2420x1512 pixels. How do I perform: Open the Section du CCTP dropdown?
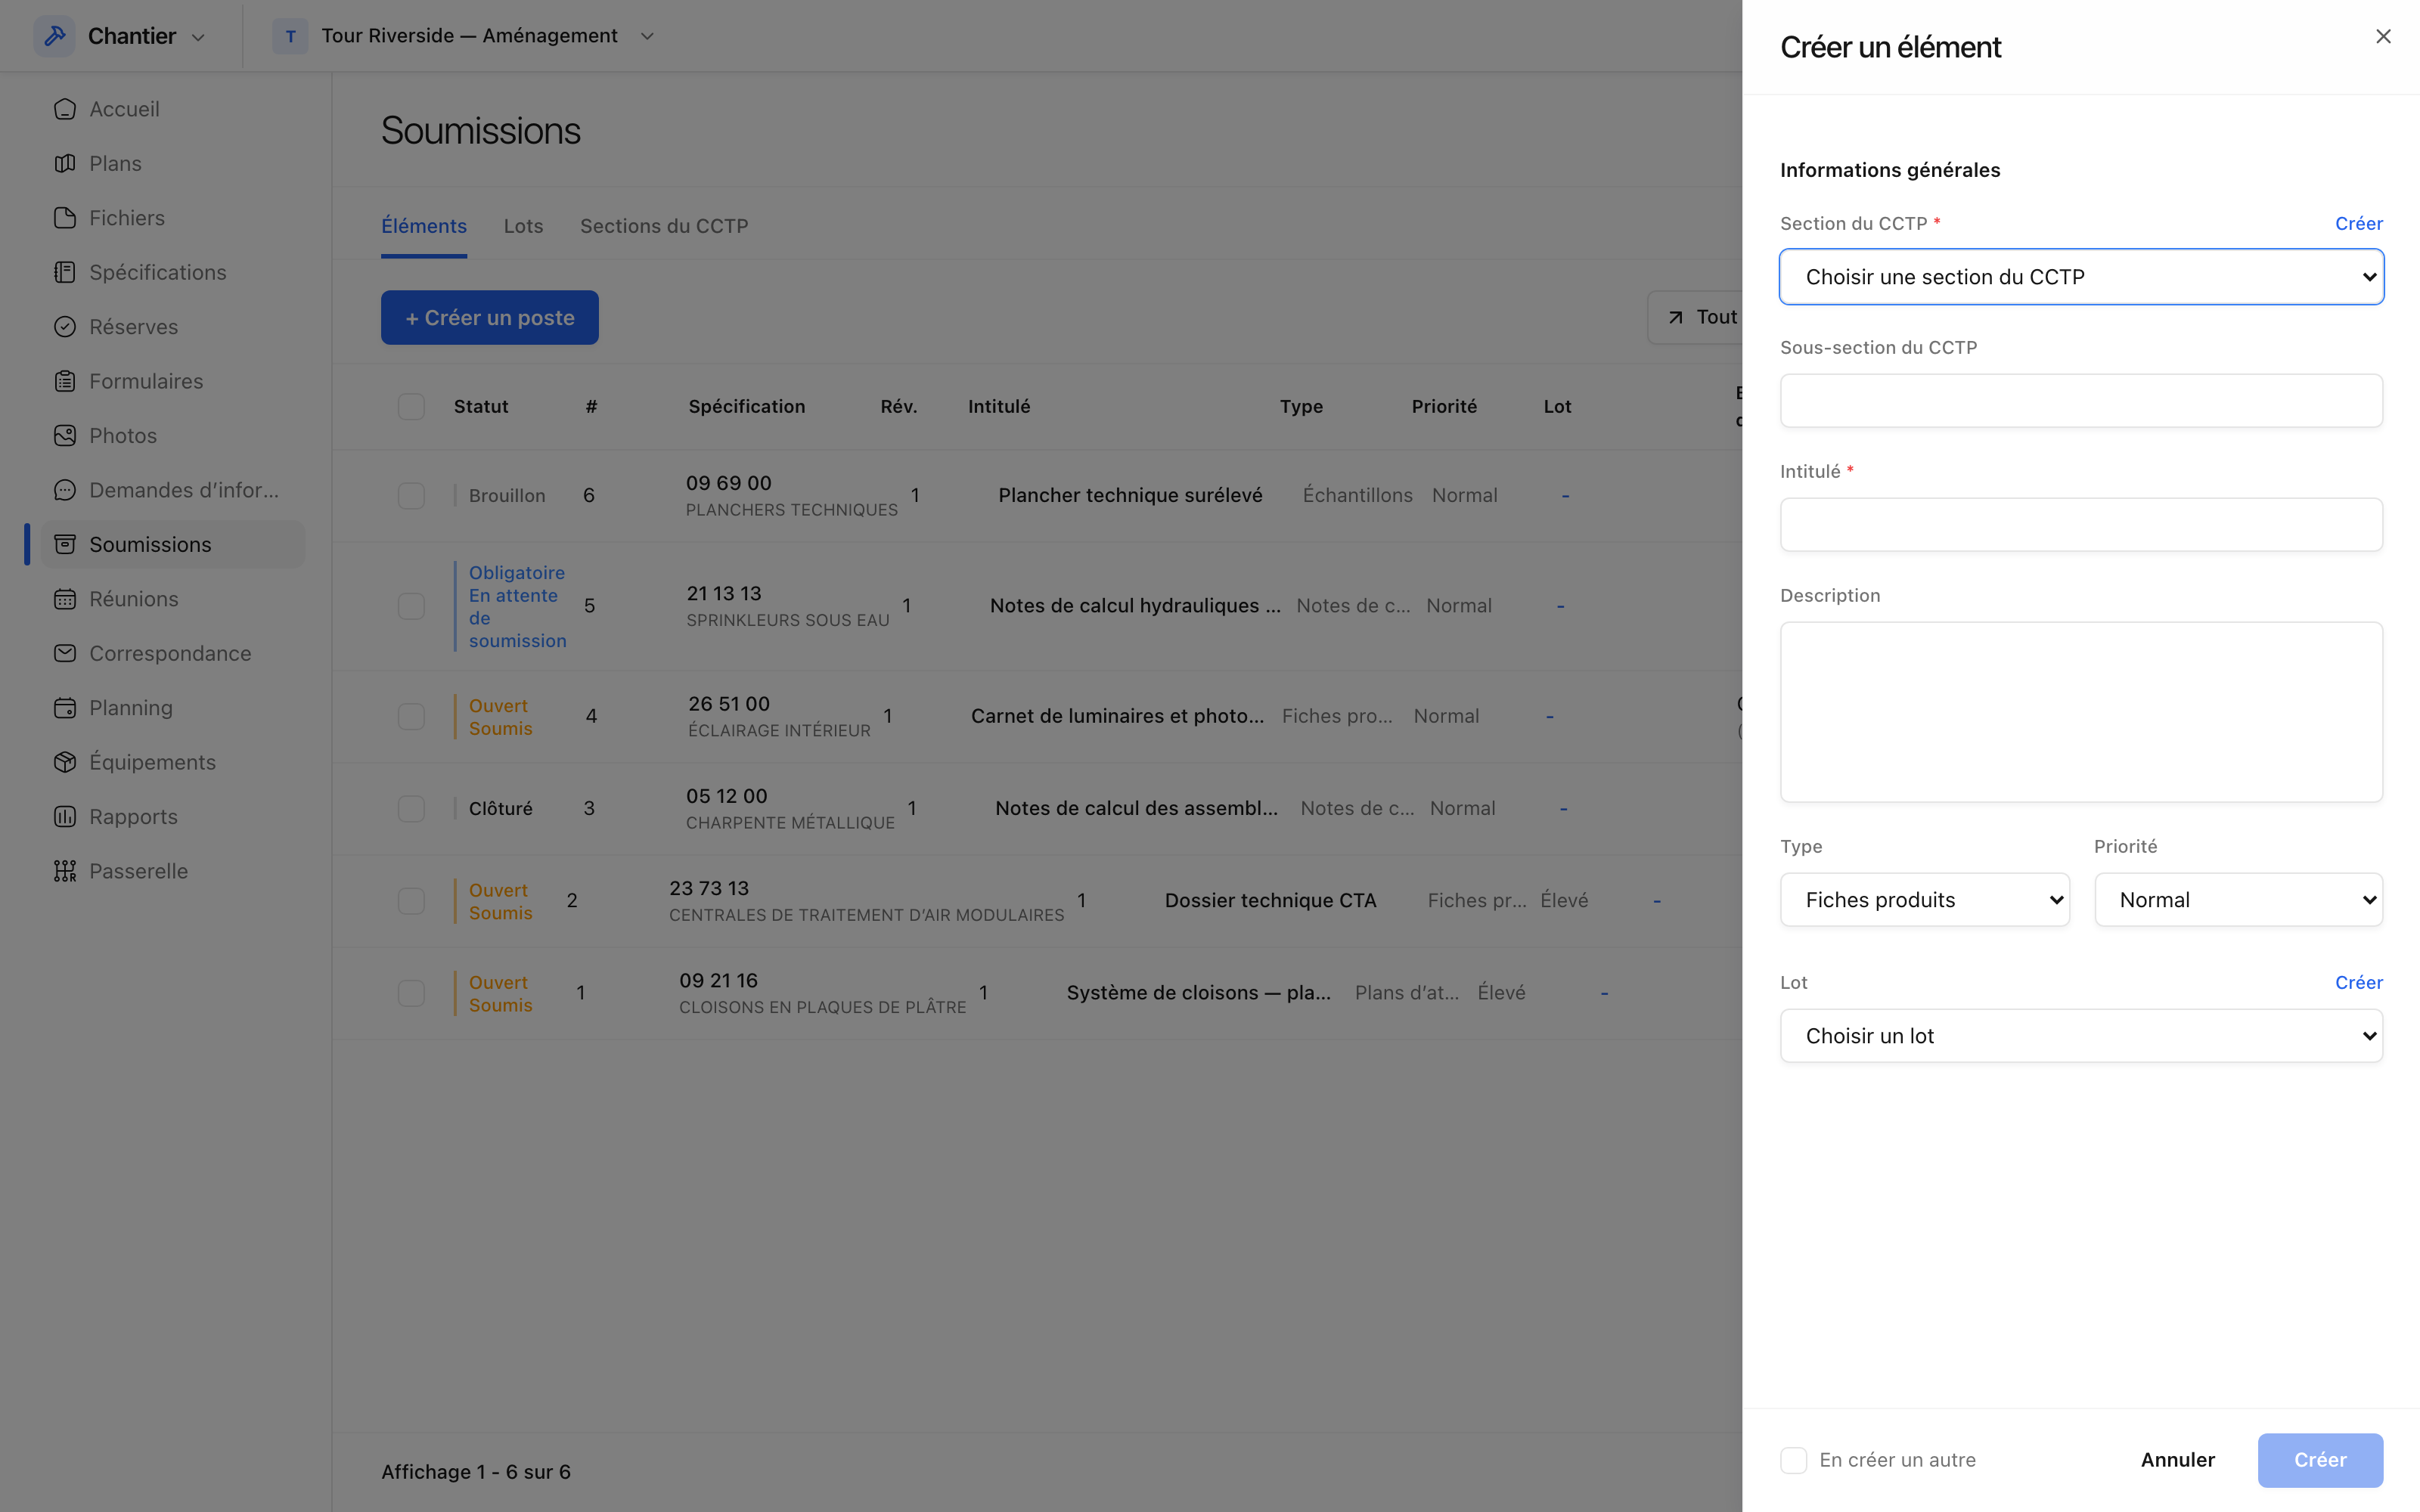tap(2081, 277)
